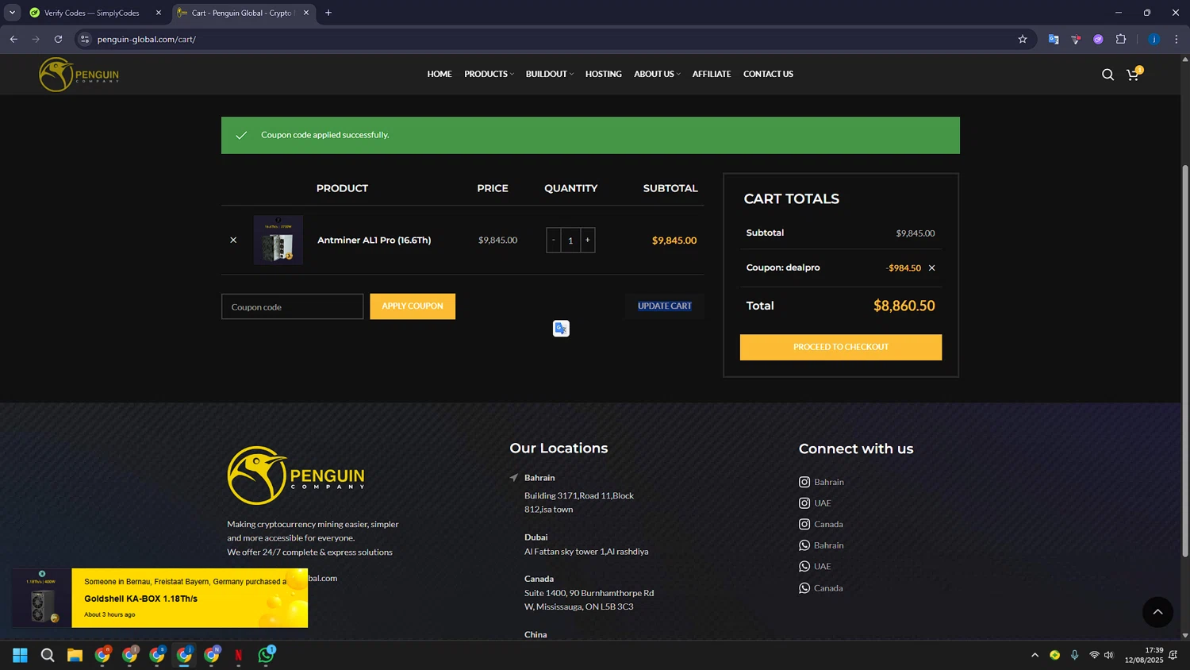The height and width of the screenshot is (670, 1190).
Task: View site information icon in address bar
Action: (x=85, y=39)
